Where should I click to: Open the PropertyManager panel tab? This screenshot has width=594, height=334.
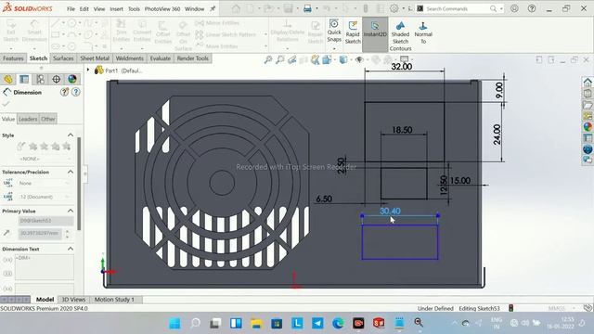pos(24,79)
